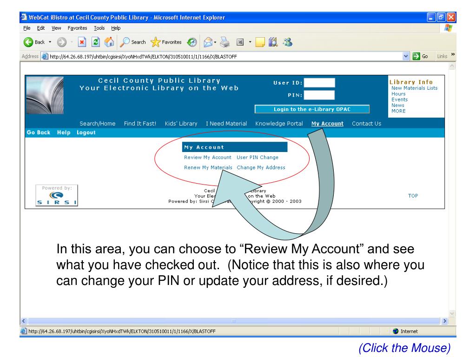Open the File menu
This screenshot has height=357, width=476.
coord(26,28)
